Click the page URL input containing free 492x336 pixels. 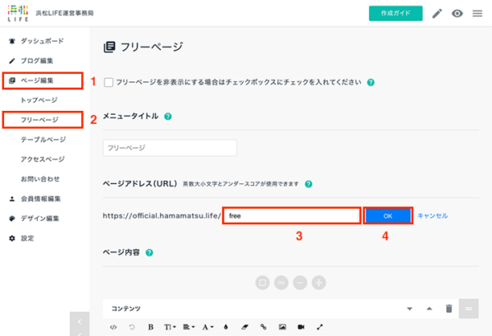[292, 215]
